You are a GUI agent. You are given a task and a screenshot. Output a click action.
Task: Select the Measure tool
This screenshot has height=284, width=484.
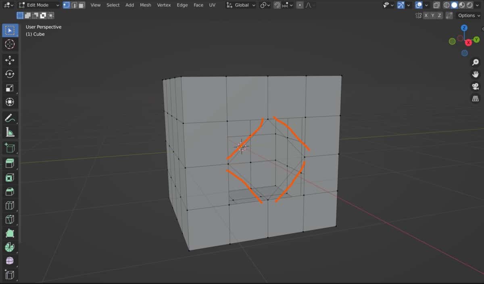(x=10, y=132)
